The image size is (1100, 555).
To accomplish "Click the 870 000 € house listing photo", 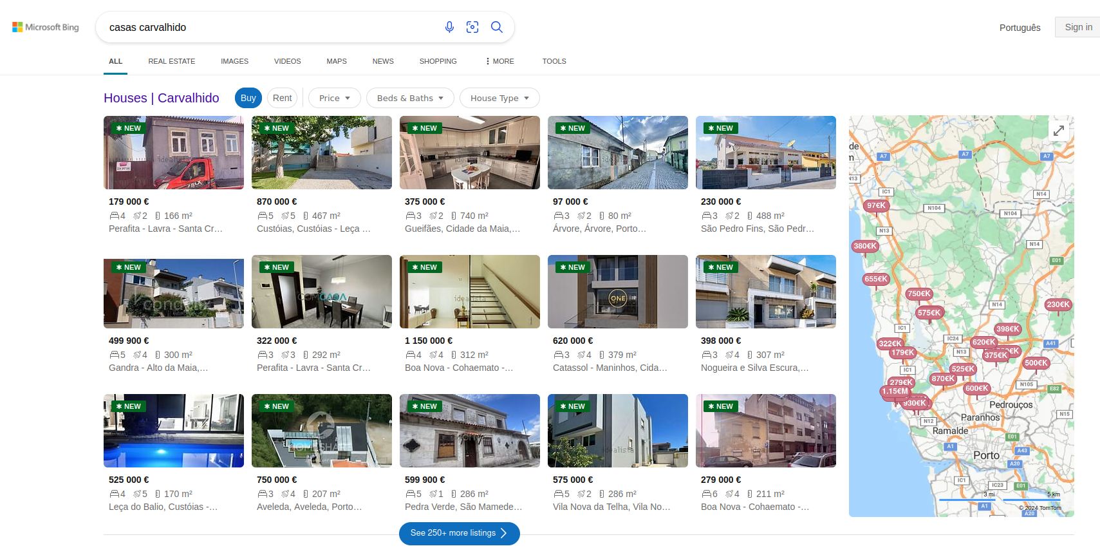I will click(322, 153).
